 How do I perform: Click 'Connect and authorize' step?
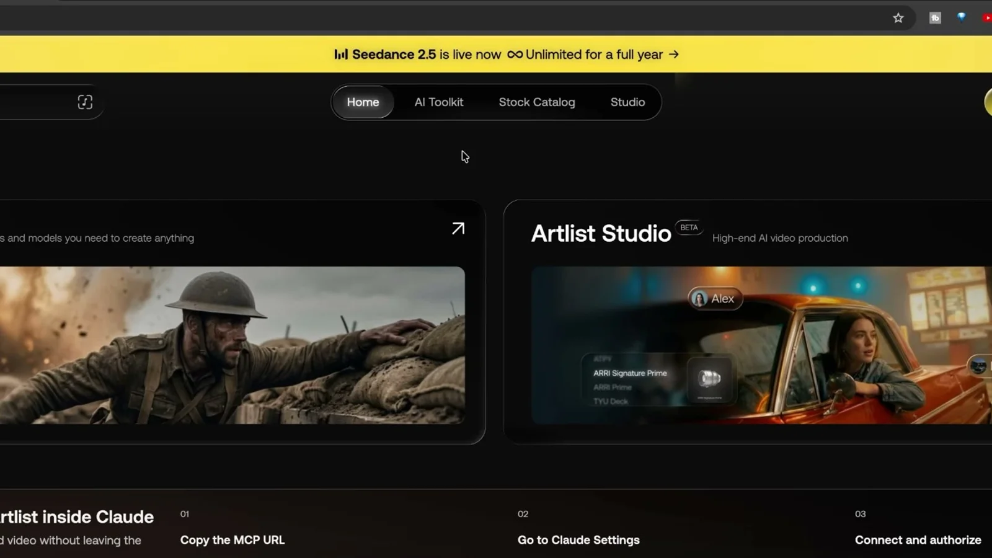pos(918,540)
